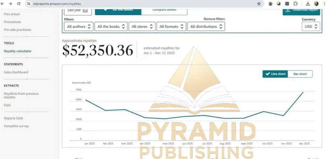The width and height of the screenshot is (330, 159).
Task: Click the Remove filters link
Action: coord(214,19)
